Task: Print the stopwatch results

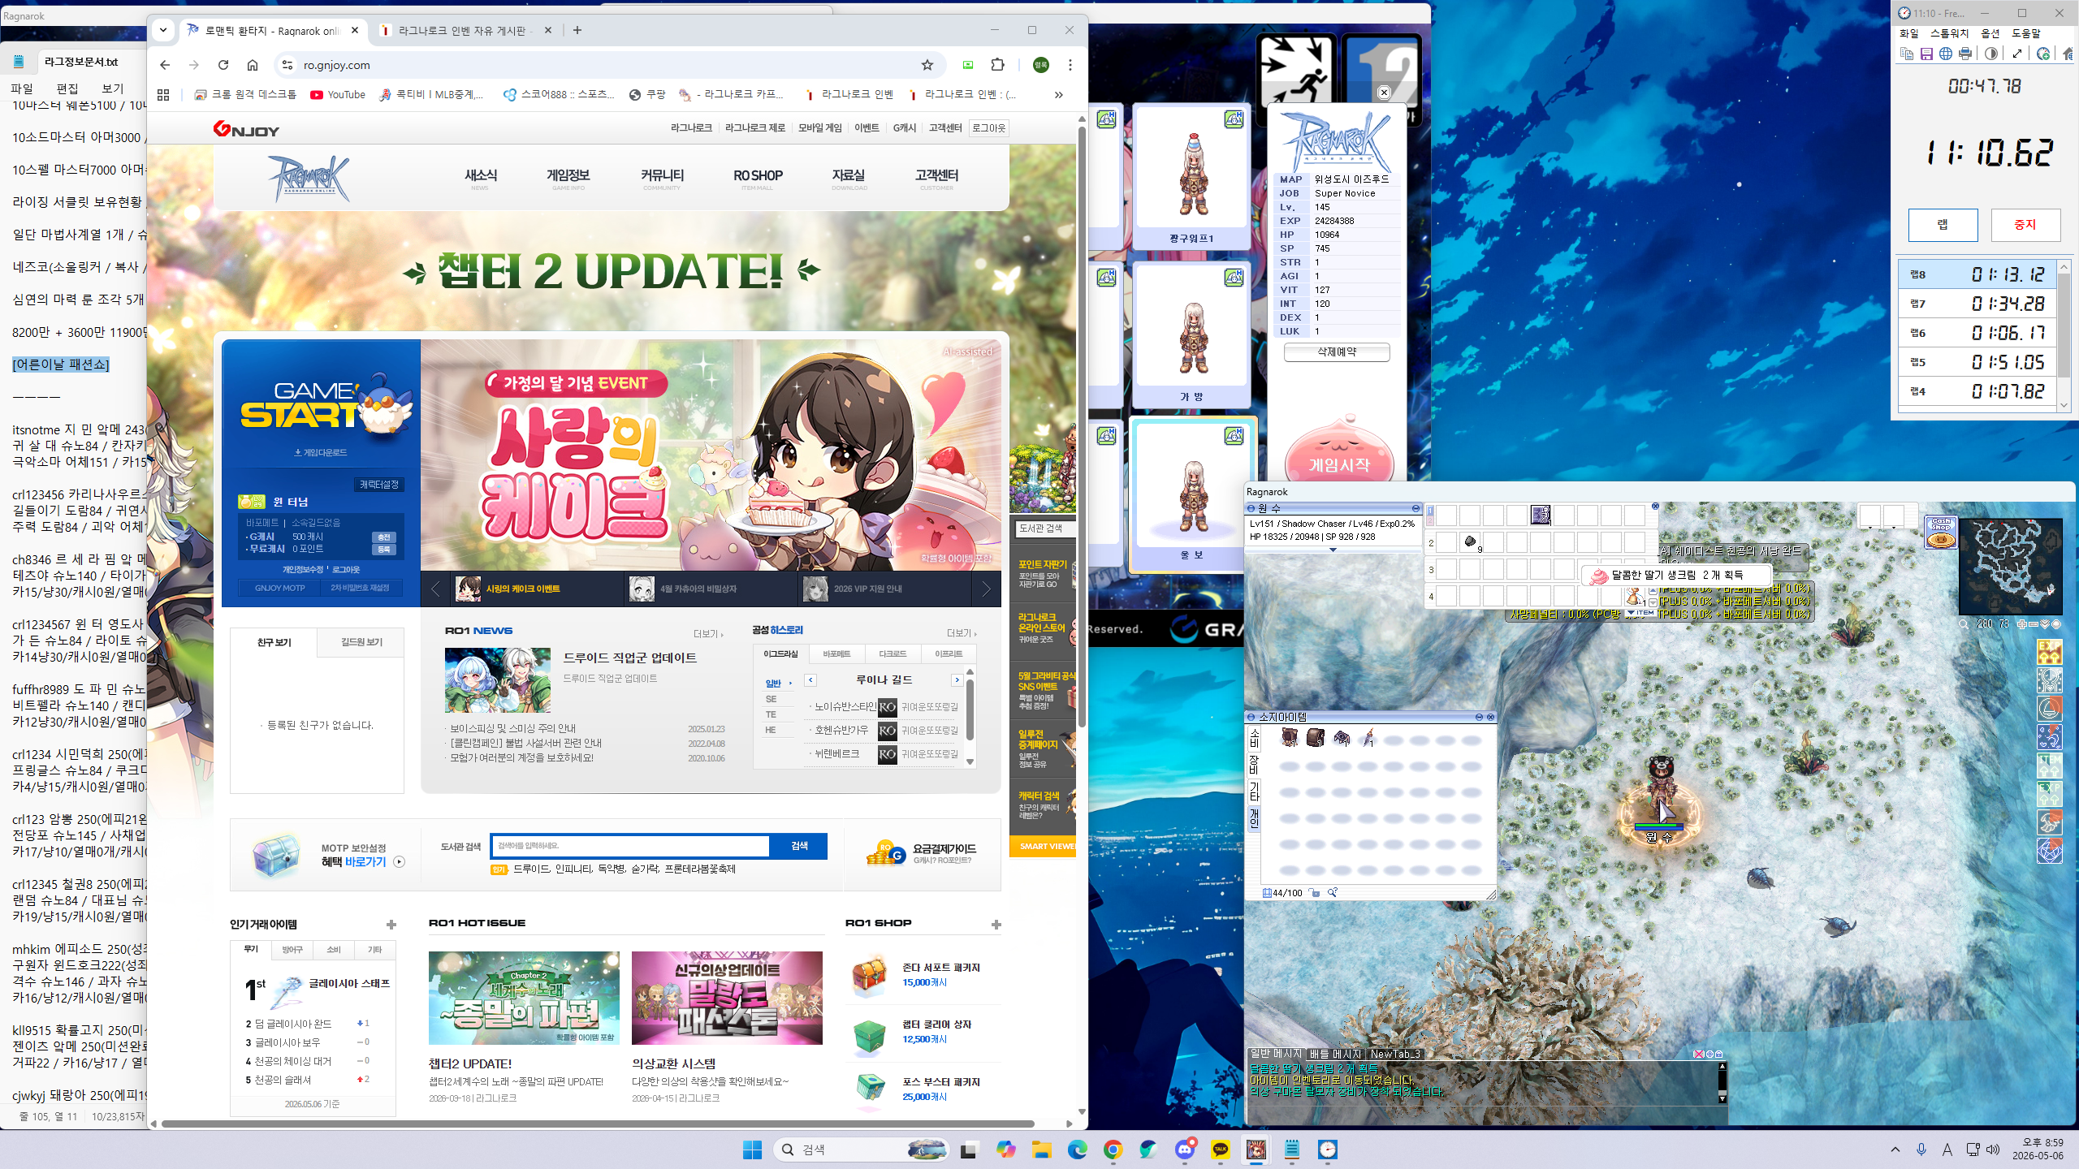Action: pos(1965,54)
